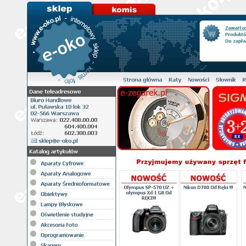Click the e-zegarek.pl watch banner

tap(163, 118)
